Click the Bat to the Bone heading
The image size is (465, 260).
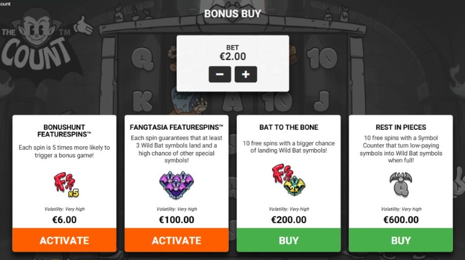click(289, 127)
